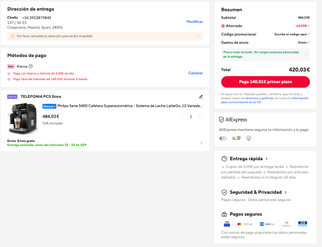Click the first security certification badge
The width and height of the screenshot is (322, 247).
tap(223, 138)
